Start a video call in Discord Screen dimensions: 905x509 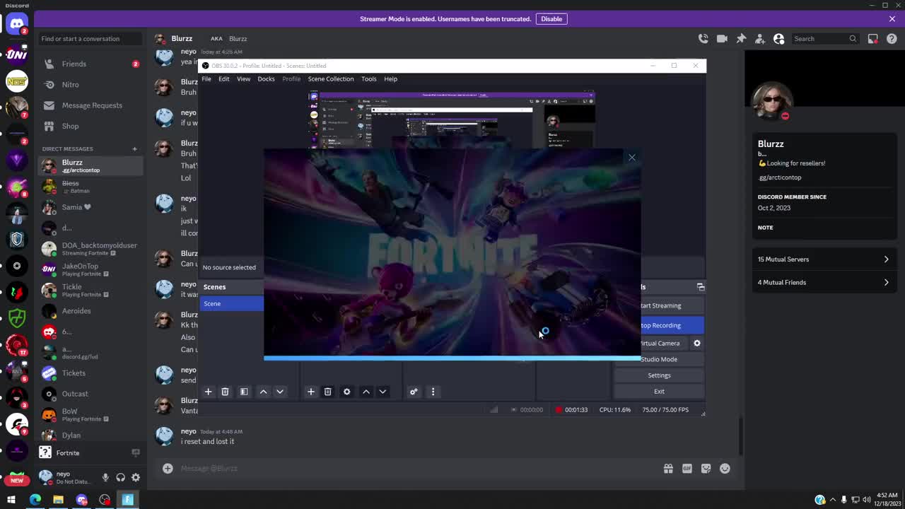722,39
